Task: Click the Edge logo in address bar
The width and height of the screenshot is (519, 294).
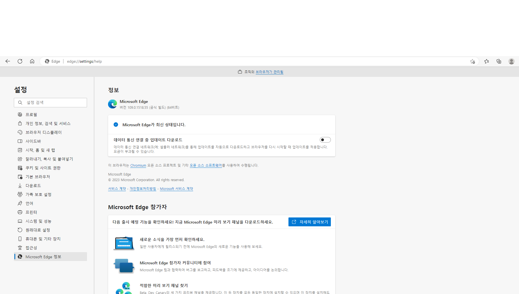Action: coord(47,61)
